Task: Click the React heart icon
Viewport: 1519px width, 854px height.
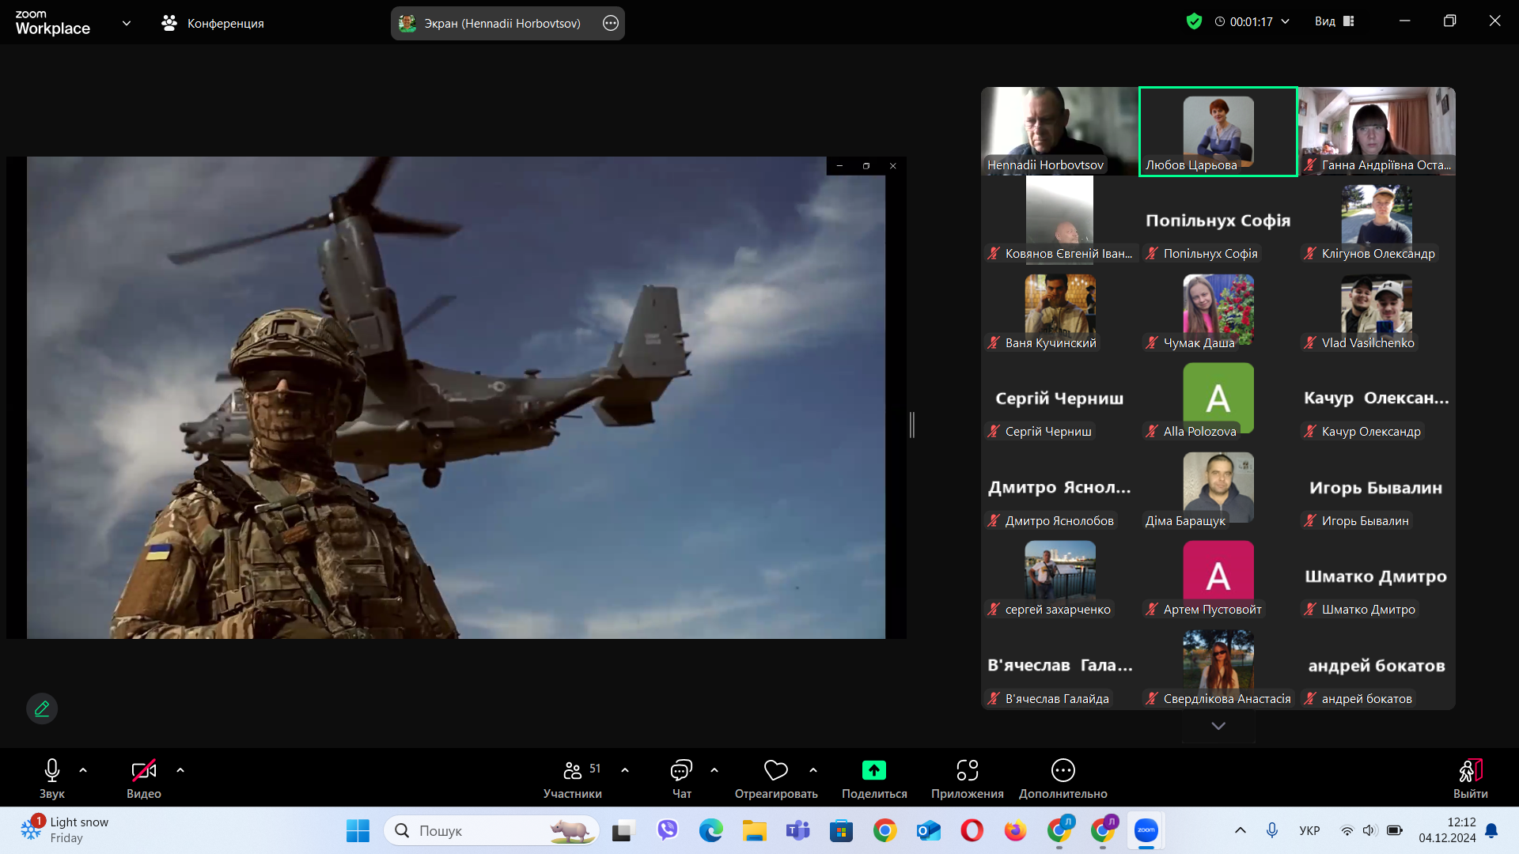Action: click(x=775, y=770)
